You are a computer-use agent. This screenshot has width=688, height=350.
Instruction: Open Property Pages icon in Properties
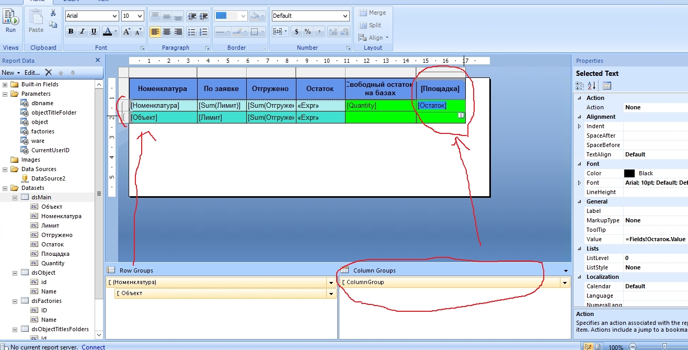tap(607, 86)
